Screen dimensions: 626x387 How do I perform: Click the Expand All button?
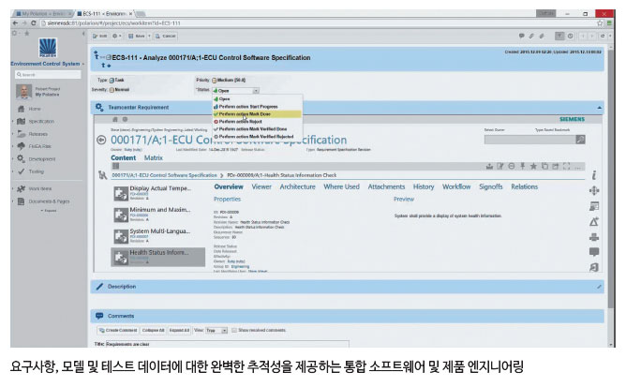tap(179, 330)
